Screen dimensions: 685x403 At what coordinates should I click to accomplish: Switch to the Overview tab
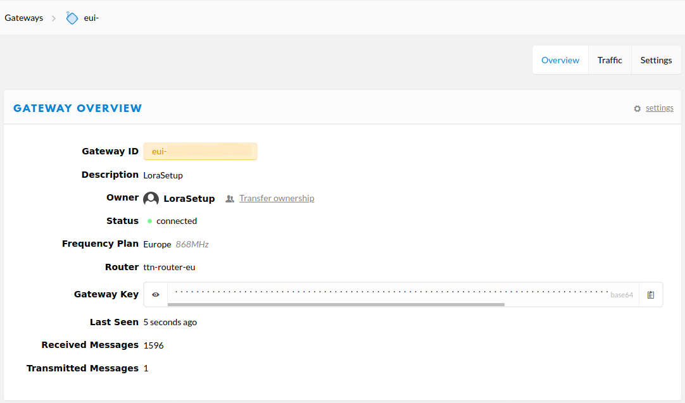(x=560, y=60)
